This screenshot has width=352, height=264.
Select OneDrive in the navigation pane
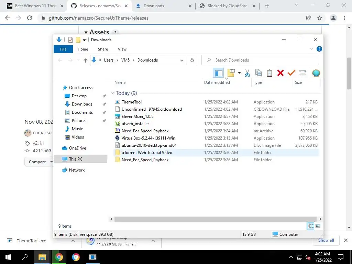coord(77,148)
